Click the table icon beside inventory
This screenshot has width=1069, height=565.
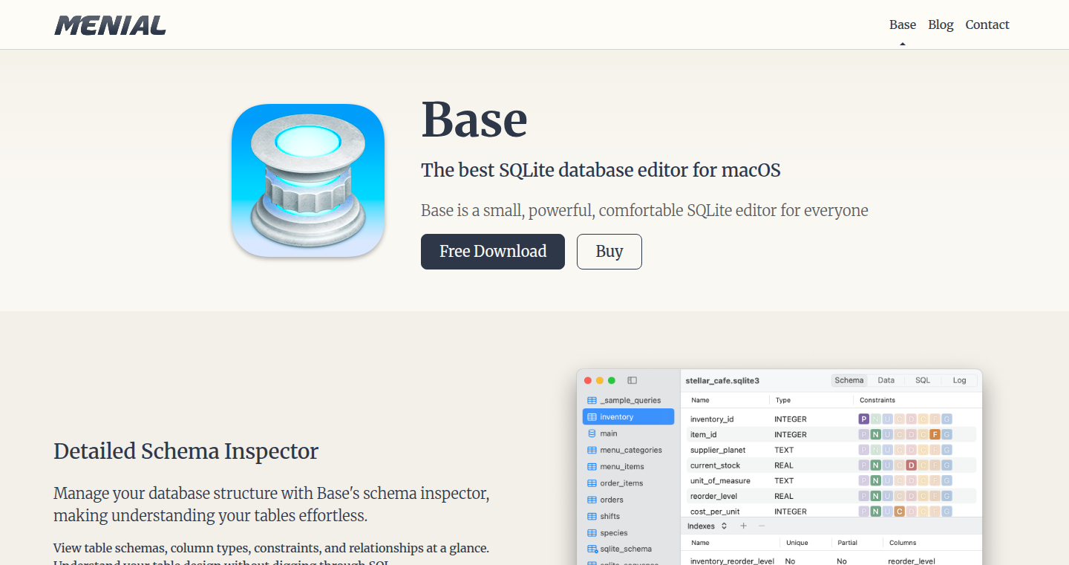tap(592, 417)
